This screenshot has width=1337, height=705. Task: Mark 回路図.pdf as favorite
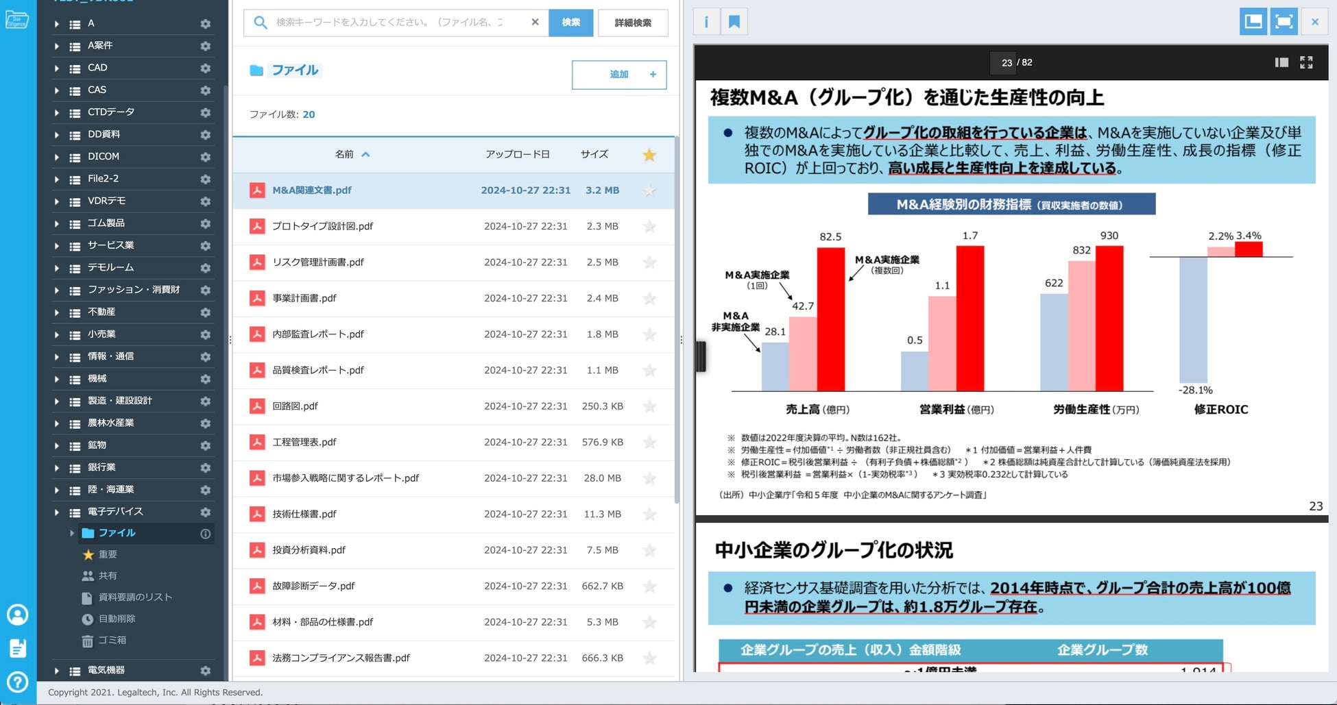point(649,406)
